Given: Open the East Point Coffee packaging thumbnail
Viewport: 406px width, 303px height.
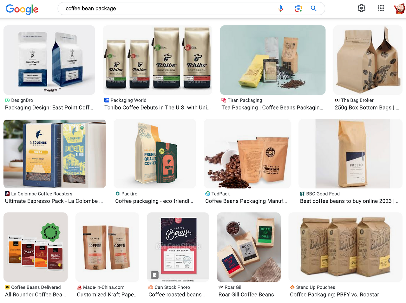Looking at the screenshot, I should tap(49, 60).
